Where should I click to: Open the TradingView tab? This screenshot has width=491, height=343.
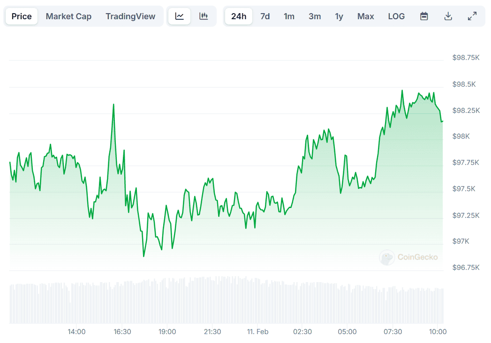coord(130,16)
